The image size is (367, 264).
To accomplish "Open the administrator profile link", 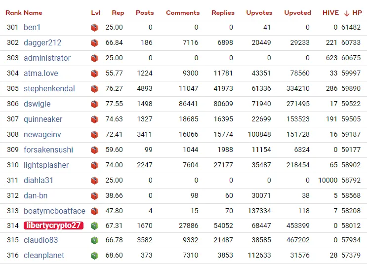I will 47,58.
